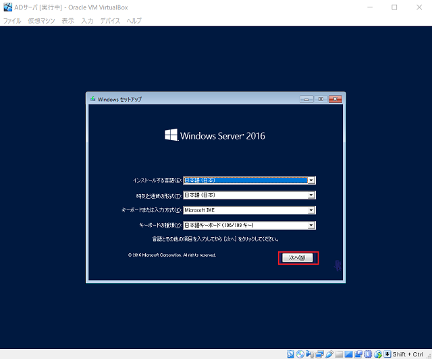Minimize the Windows セットアップ dialog
432x359 pixels.
(x=306, y=99)
